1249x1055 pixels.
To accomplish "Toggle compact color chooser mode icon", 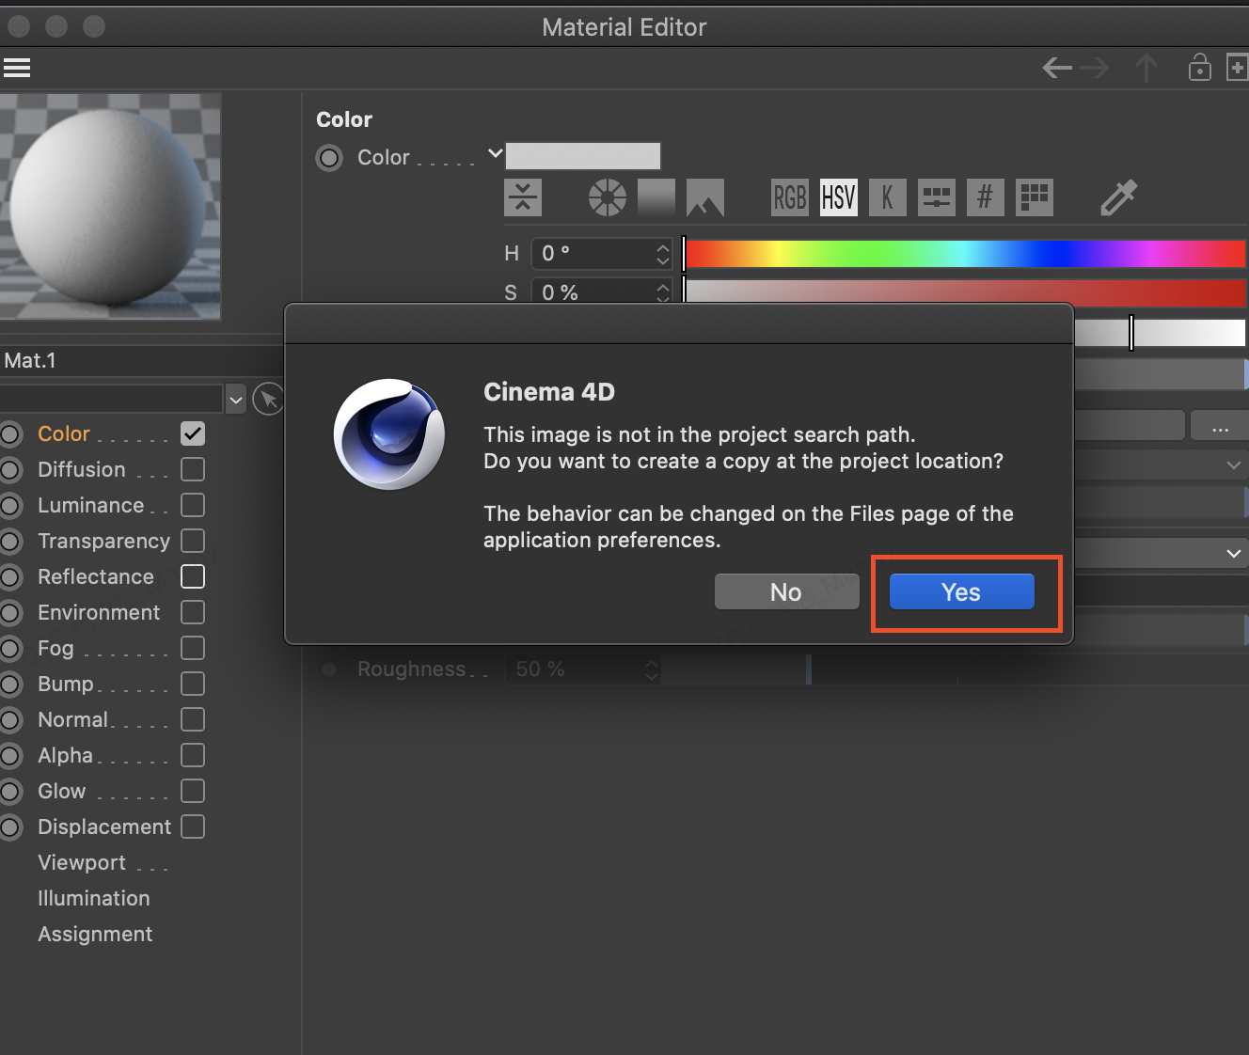I will [523, 197].
